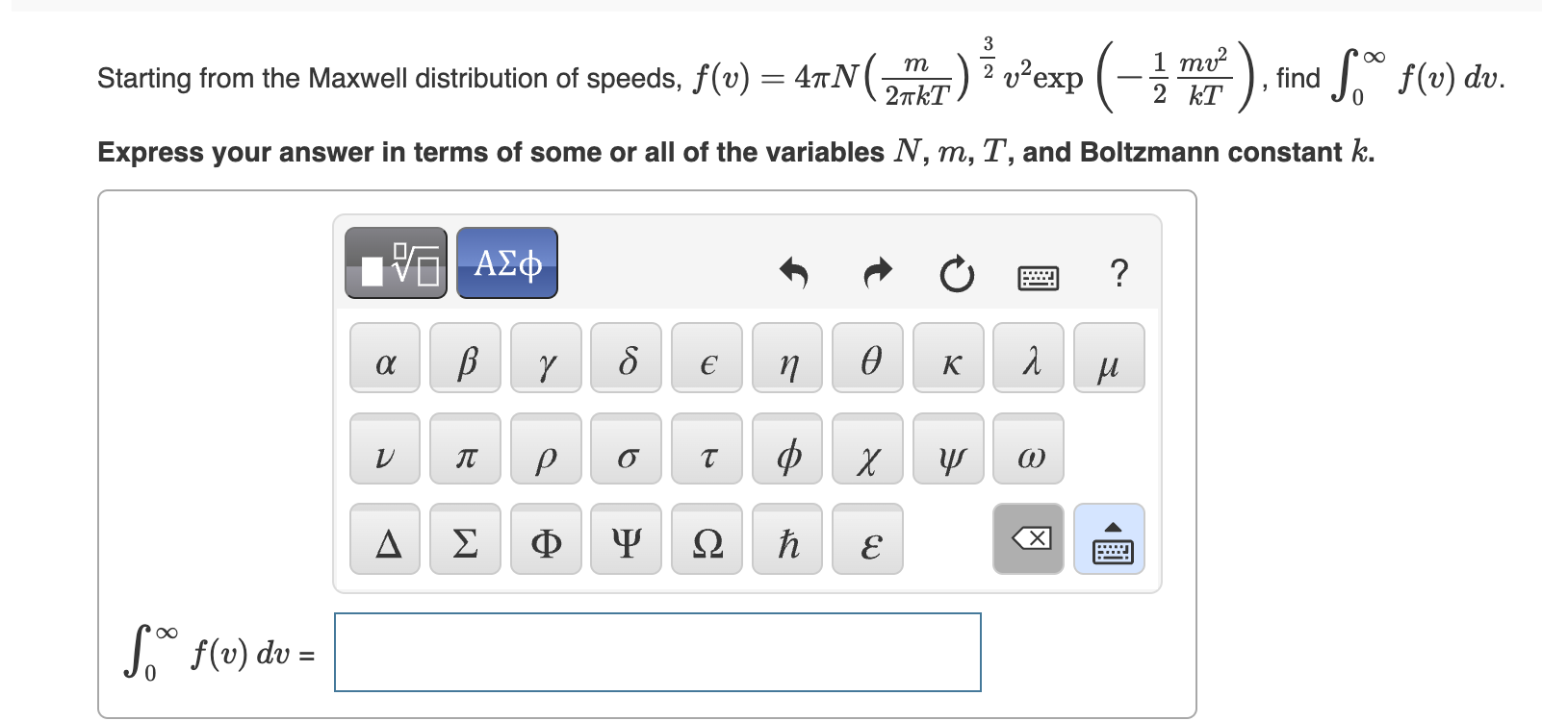Insert the μ symbol
Image resolution: width=1542 pixels, height=721 pixels.
coord(1109,360)
